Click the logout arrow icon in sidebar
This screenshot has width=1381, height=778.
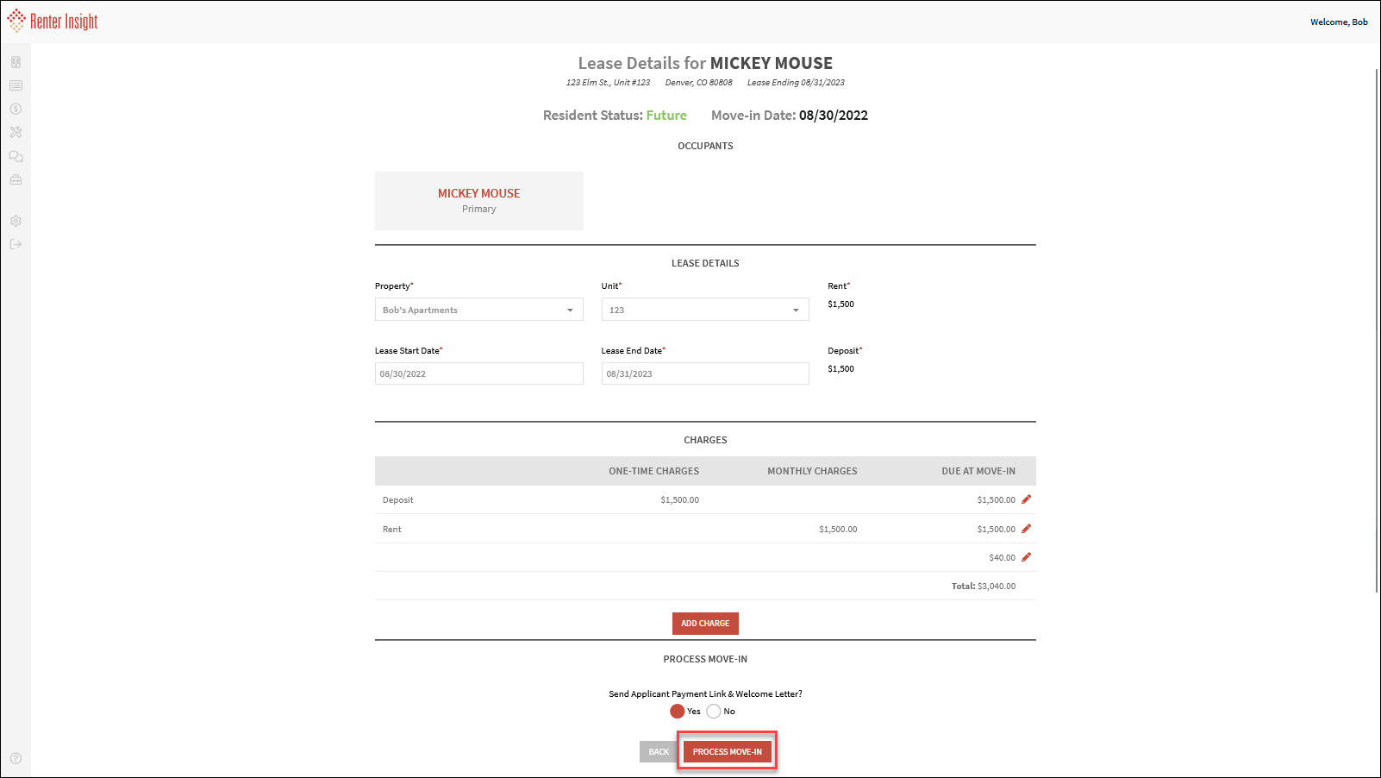tap(16, 244)
